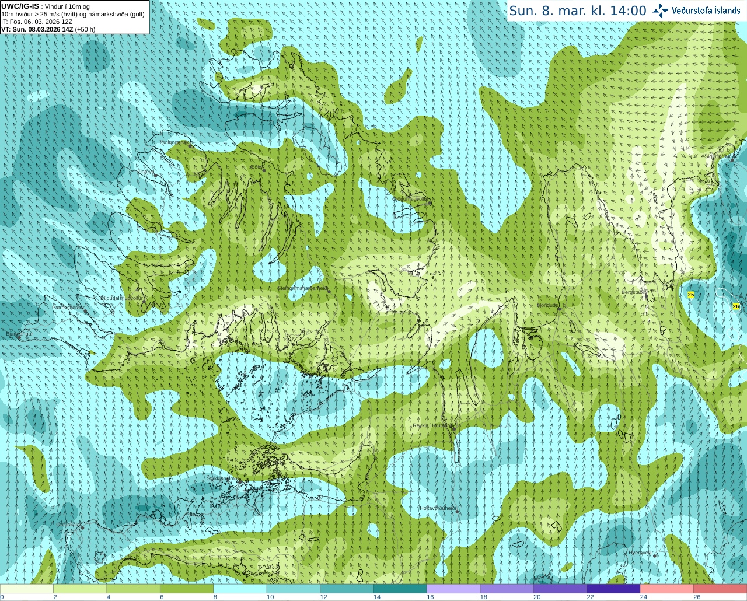The height and width of the screenshot is (601, 747).
Task: Click the Gufuskálar station label
Action: tap(68, 525)
